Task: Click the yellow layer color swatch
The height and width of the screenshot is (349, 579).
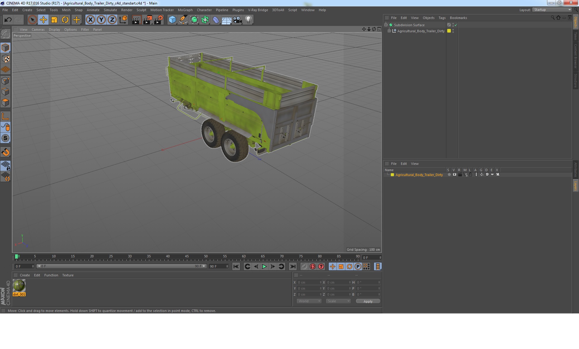Action: coord(392,175)
